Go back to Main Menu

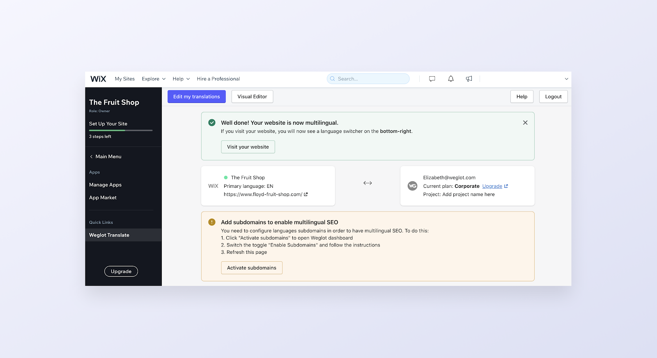[108, 157]
